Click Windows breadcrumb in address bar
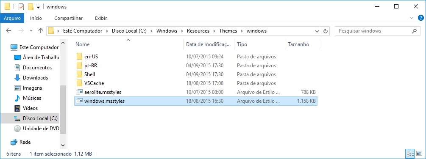The image size is (426, 159). click(167, 31)
